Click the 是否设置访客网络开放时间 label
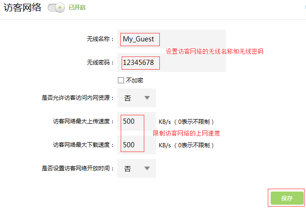The height and width of the screenshot is (208, 306). [78, 168]
